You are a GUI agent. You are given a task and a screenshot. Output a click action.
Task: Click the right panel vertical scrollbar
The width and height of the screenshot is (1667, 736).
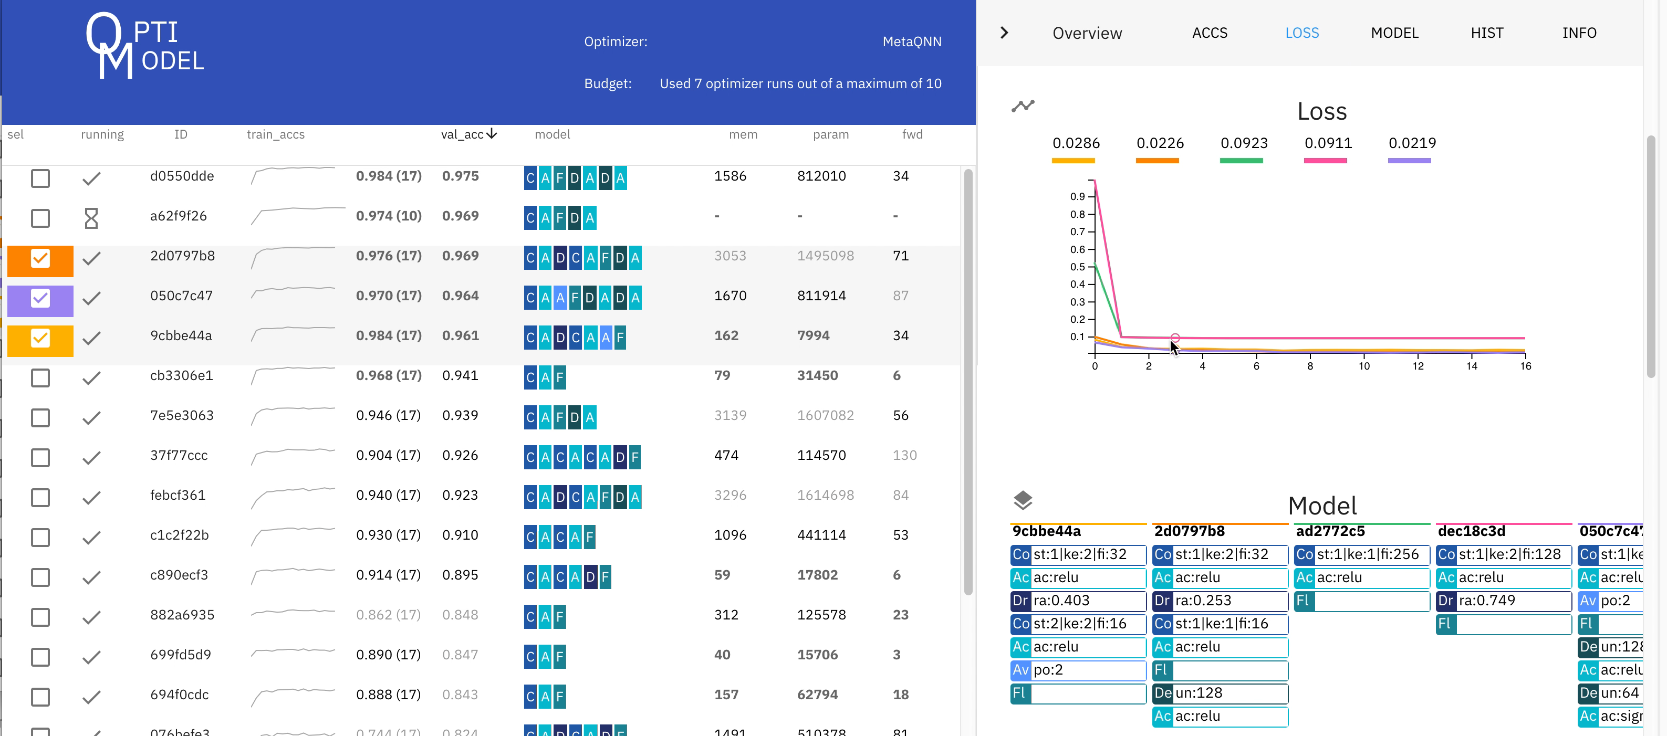(1651, 257)
